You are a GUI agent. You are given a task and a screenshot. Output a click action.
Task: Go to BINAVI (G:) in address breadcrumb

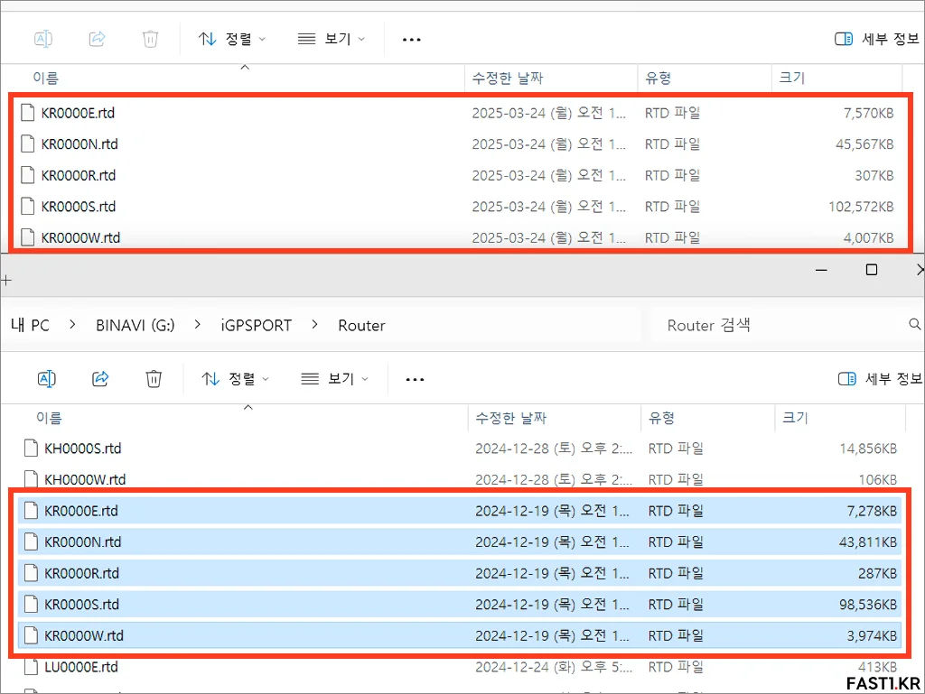pos(135,325)
